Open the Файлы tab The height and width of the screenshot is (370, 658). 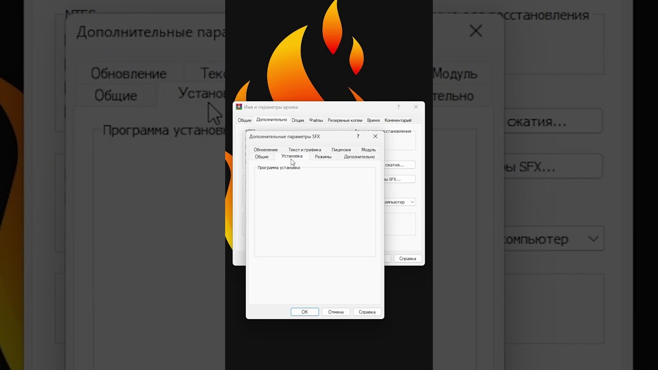(x=316, y=120)
